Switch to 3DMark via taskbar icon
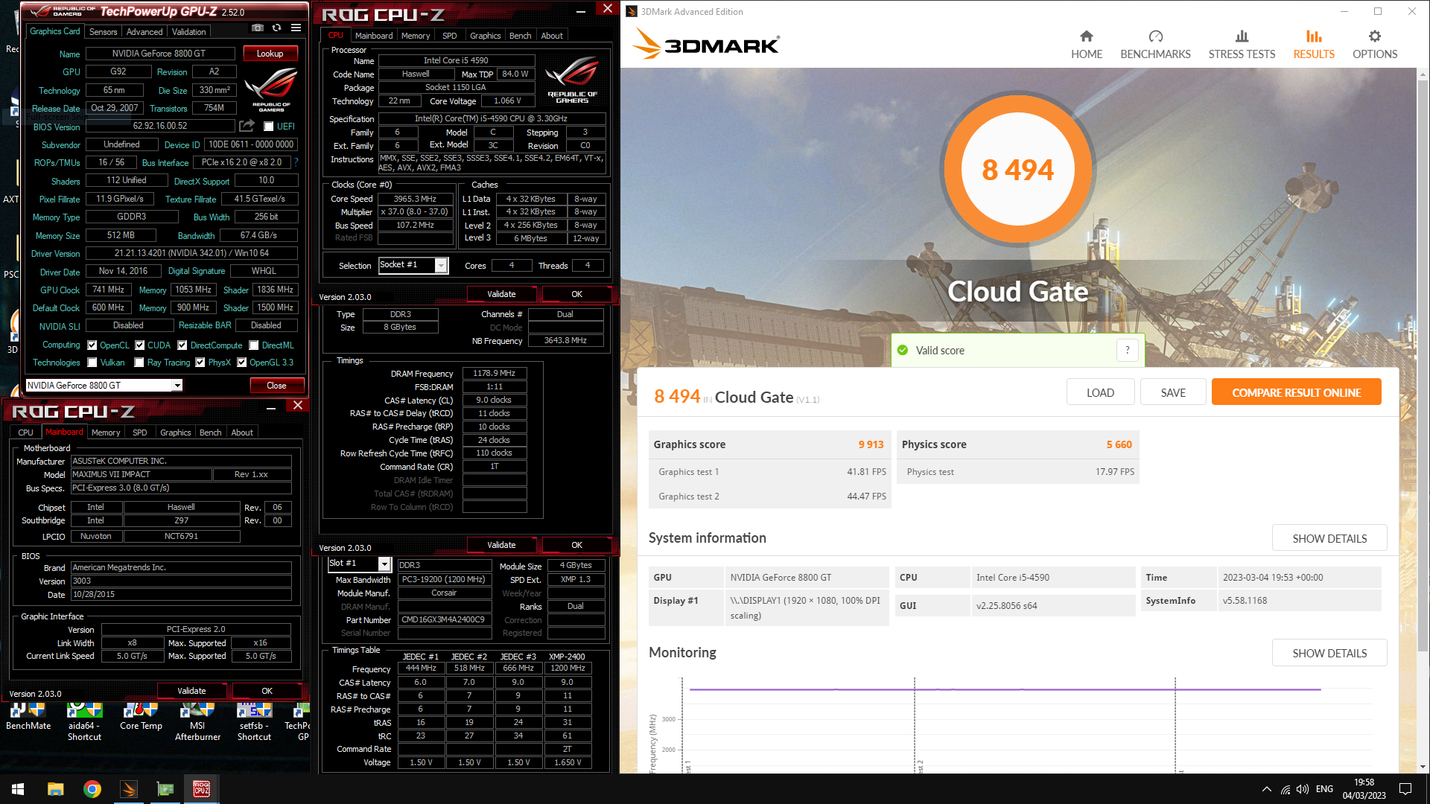This screenshot has width=1430, height=804. 129,789
